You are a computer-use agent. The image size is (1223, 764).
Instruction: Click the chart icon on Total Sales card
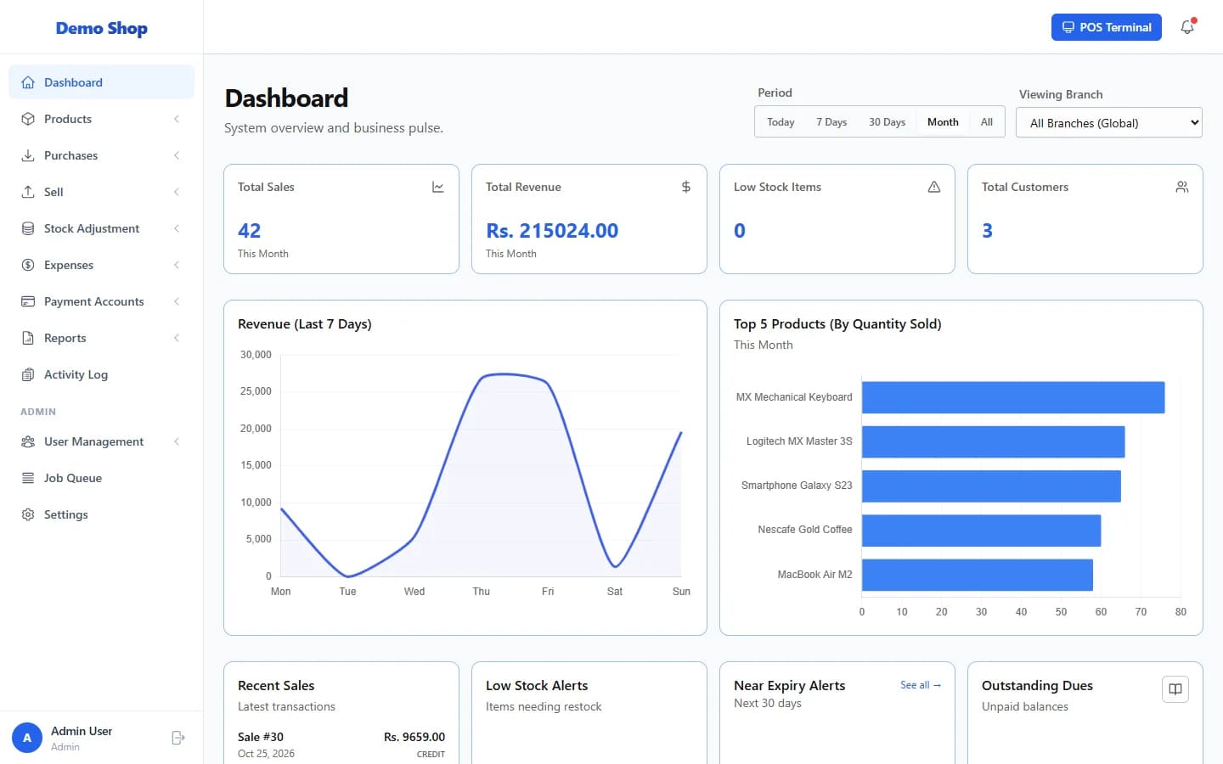438,187
